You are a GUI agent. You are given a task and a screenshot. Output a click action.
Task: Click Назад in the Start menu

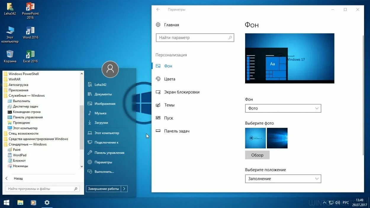click(x=18, y=178)
